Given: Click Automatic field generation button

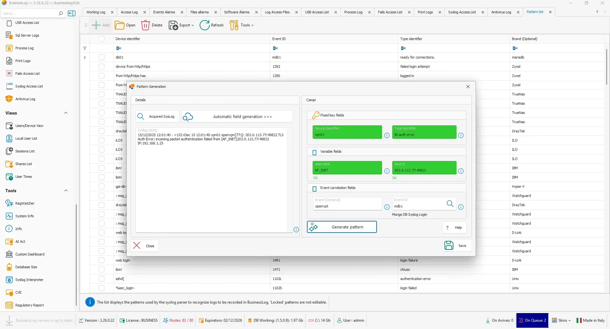Looking at the screenshot, I should click(237, 117).
